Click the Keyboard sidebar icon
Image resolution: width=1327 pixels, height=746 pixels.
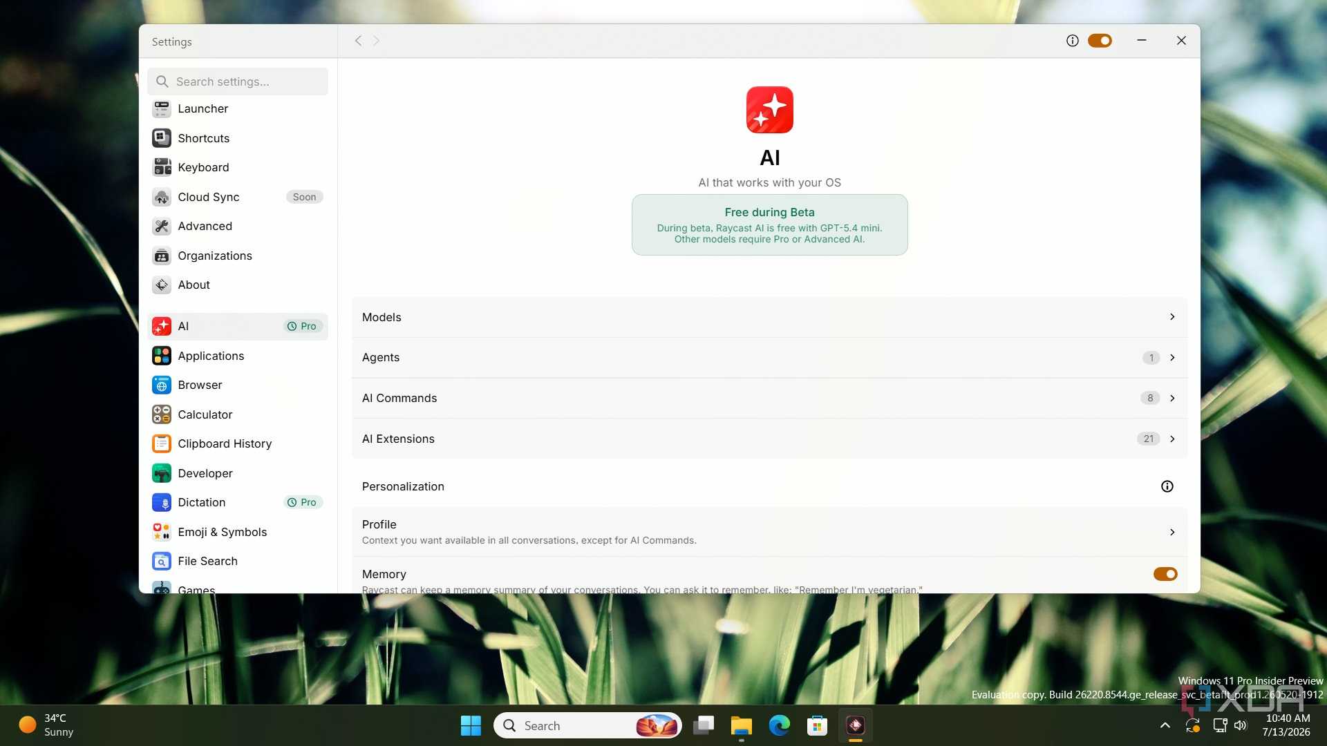pyautogui.click(x=162, y=167)
